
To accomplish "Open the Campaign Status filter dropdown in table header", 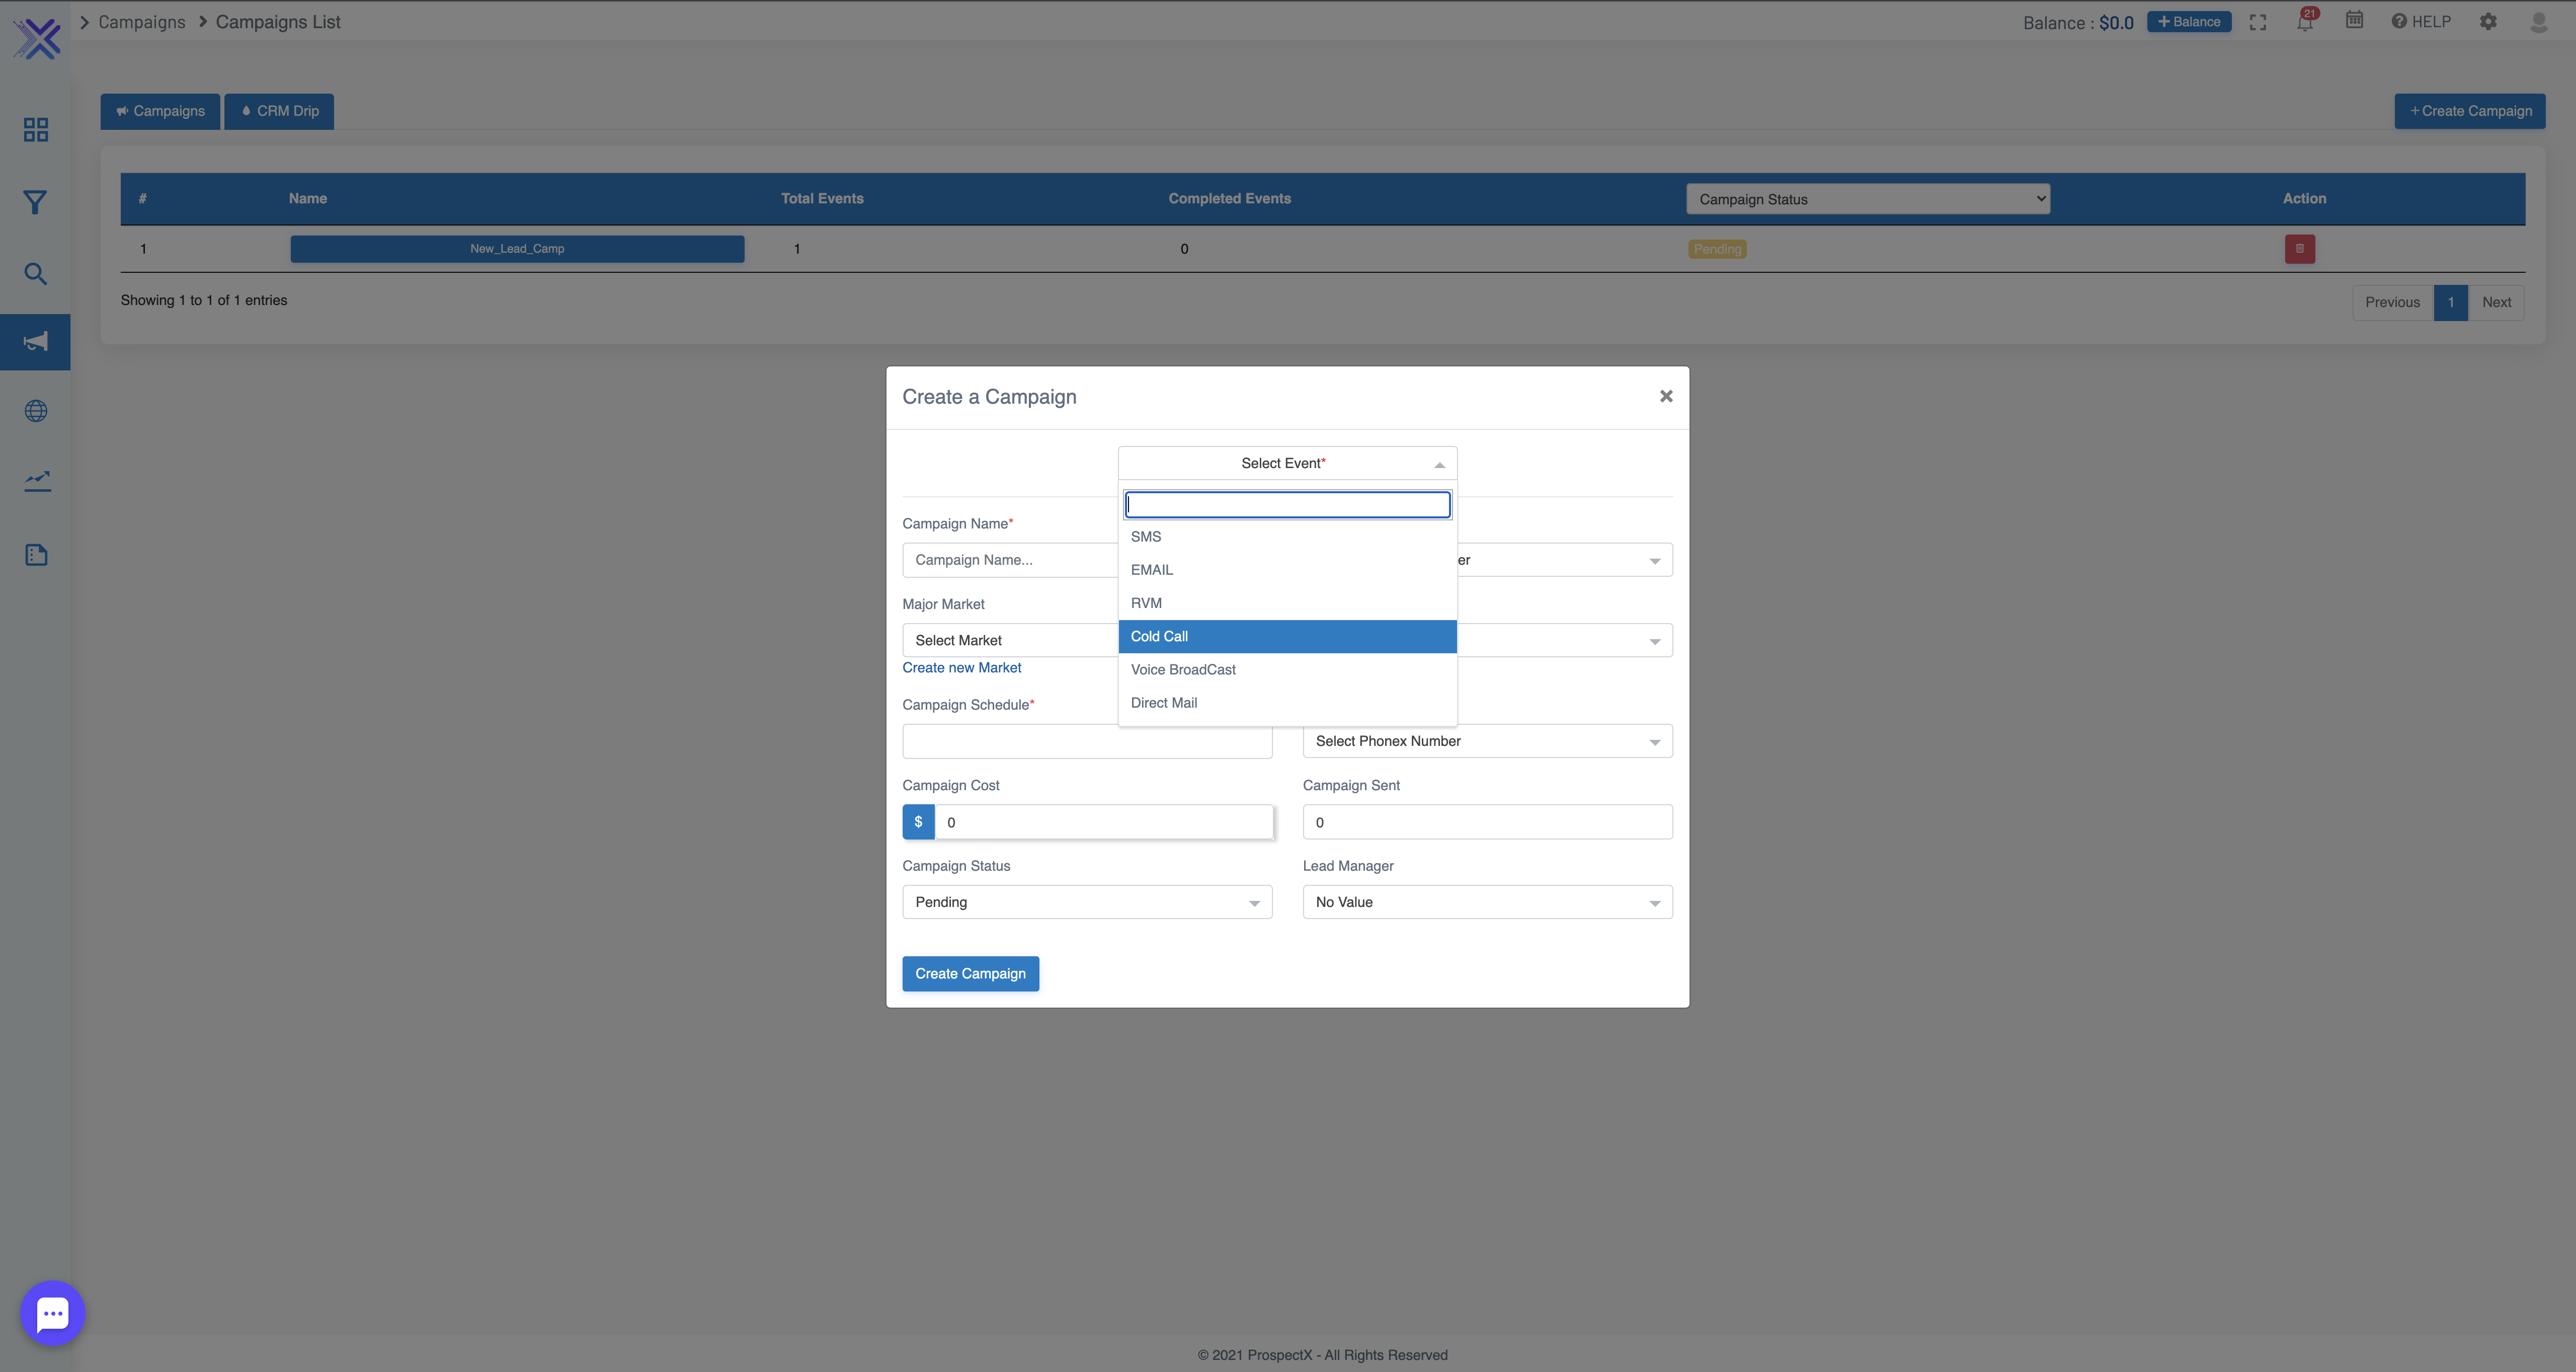I will (x=1867, y=199).
